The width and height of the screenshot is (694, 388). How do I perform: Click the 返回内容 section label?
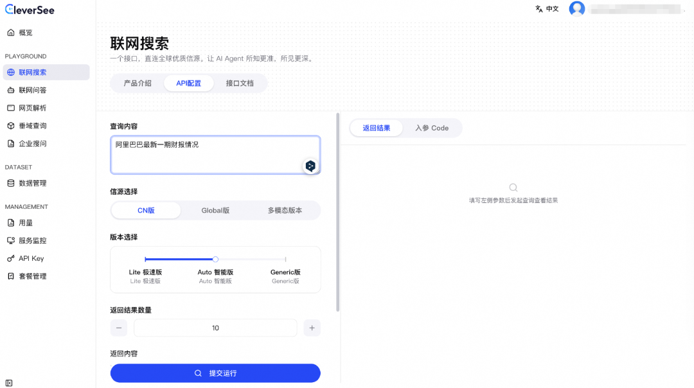[x=124, y=353]
